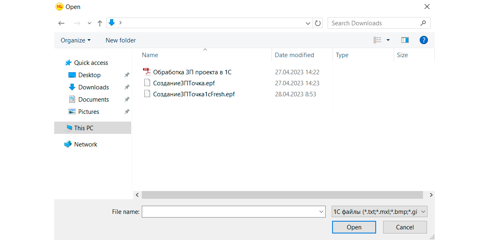Select This PC in the navigation pane
This screenshot has width=489, height=240.
pos(84,128)
